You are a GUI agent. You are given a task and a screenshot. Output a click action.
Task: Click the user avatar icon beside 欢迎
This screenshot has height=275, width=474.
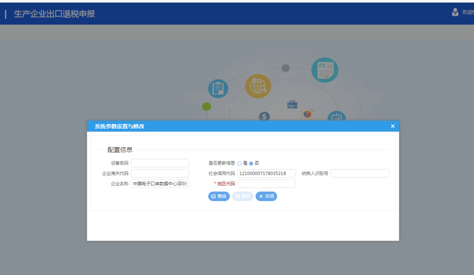tap(455, 12)
